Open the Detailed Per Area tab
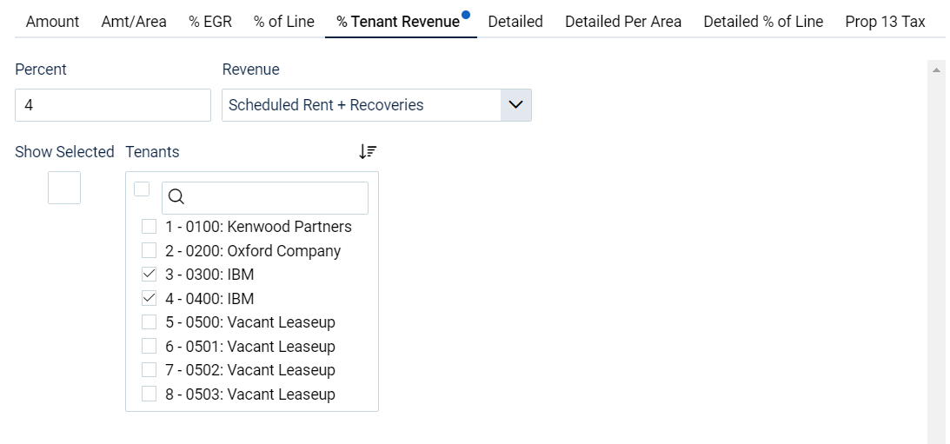Image resolution: width=950 pixels, height=444 pixels. (x=623, y=22)
